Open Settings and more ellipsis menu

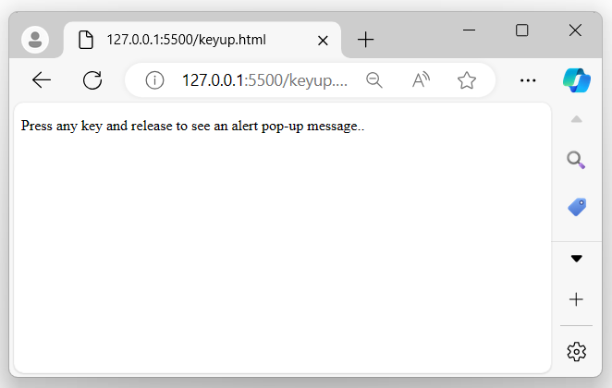tap(528, 80)
